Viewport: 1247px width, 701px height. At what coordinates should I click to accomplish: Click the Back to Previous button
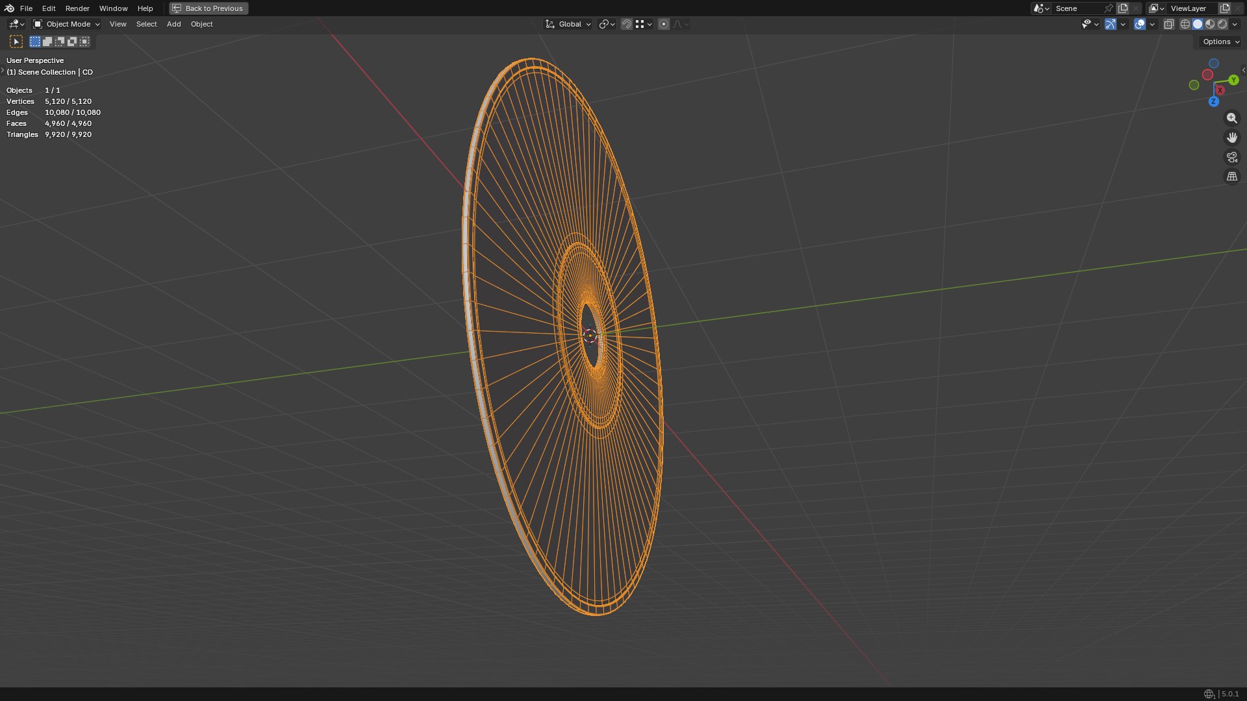[x=208, y=8]
